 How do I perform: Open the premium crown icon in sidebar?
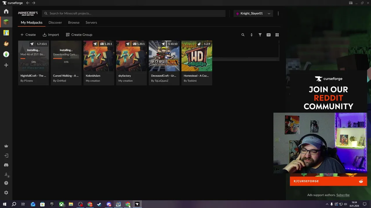pyautogui.click(x=6, y=146)
